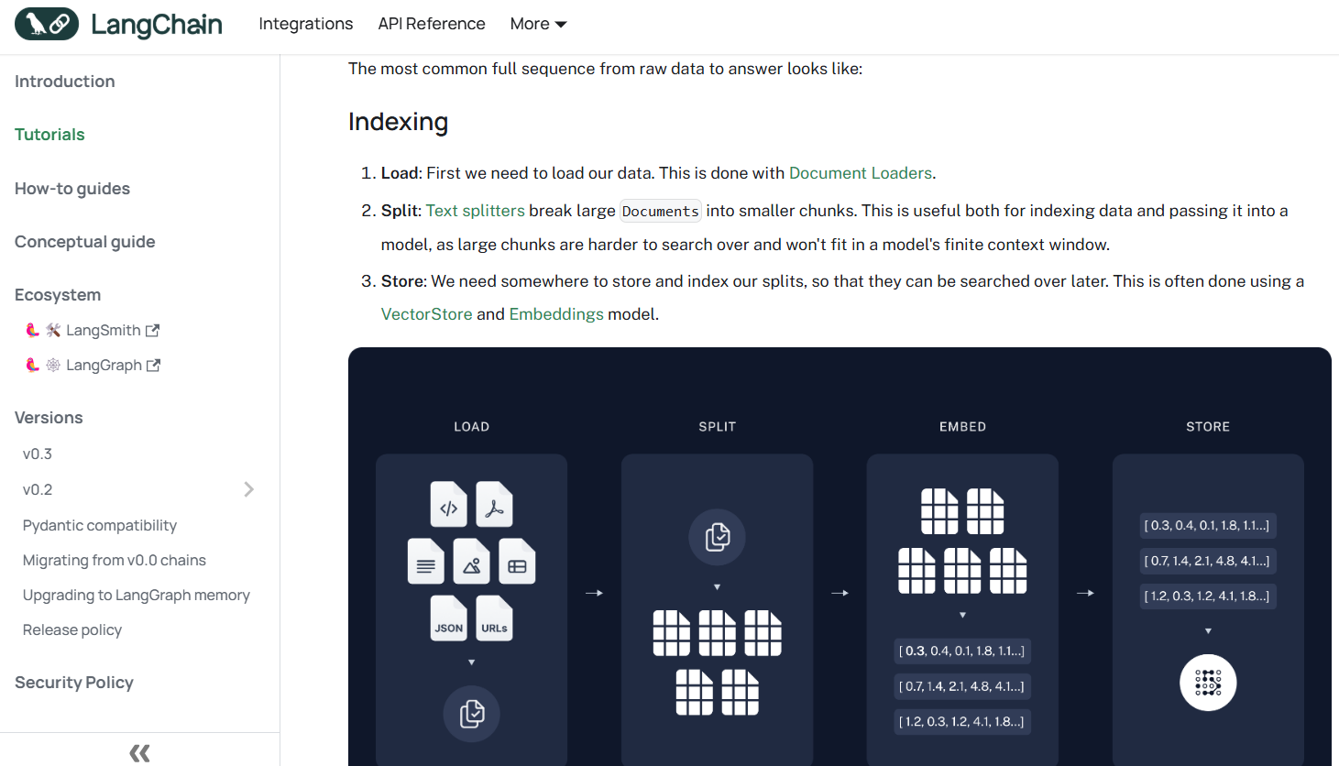The image size is (1339, 766).
Task: Click the LOAD diagram label
Action: [472, 427]
